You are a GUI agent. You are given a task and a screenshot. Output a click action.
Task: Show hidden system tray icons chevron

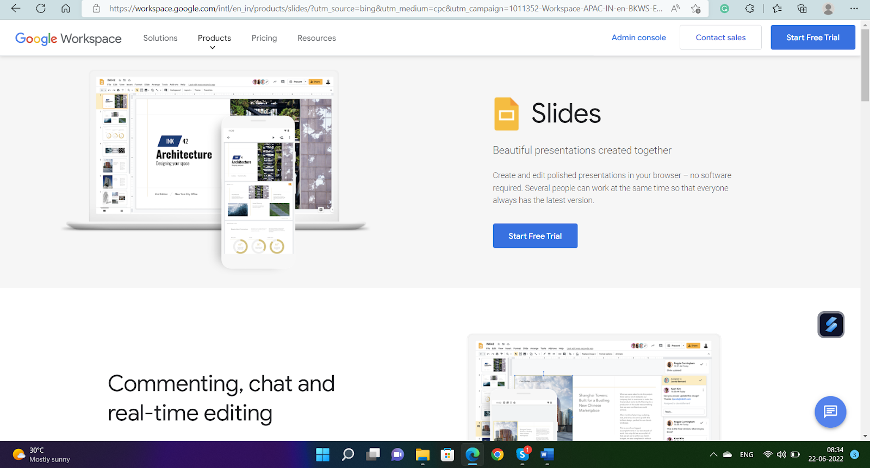click(x=713, y=454)
